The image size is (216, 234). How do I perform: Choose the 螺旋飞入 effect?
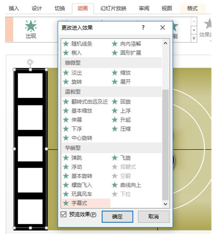[78, 185]
